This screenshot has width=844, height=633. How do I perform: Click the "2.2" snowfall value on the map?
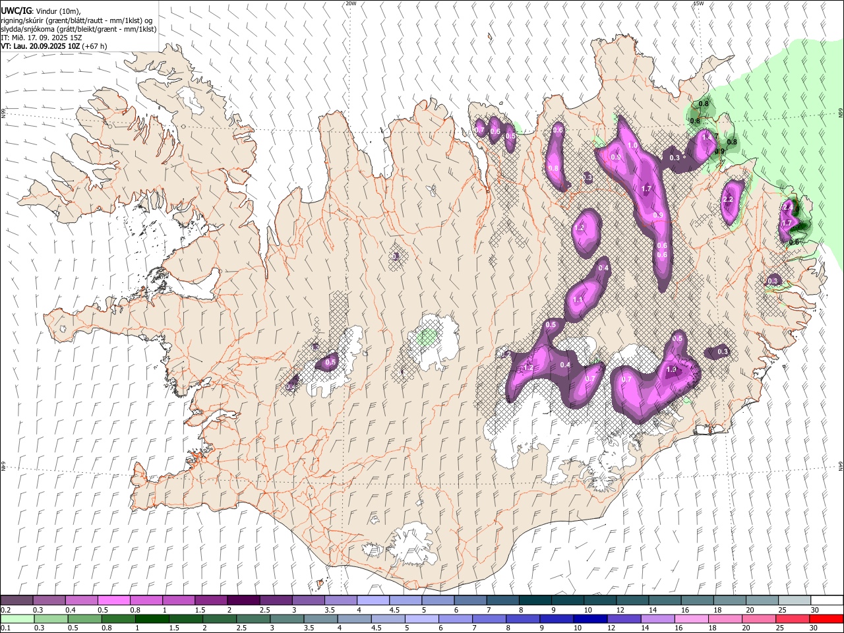pyautogui.click(x=728, y=200)
